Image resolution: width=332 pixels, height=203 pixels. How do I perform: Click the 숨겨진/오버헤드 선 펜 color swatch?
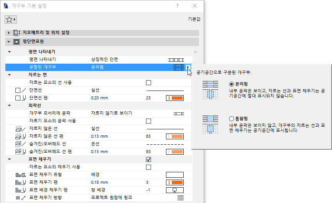[x=175, y=152]
